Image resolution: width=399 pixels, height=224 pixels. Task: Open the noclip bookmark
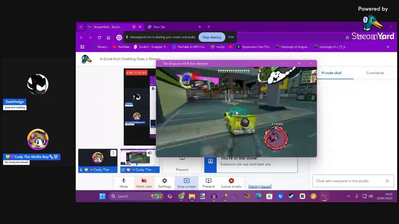(218, 47)
